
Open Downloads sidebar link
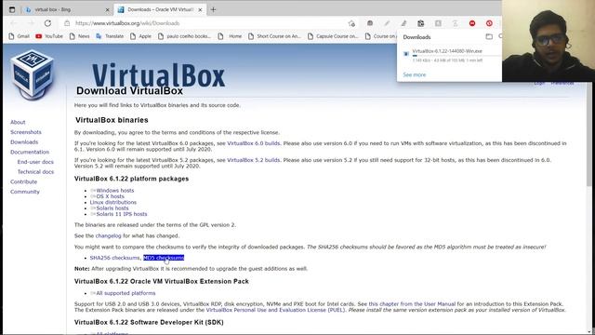click(x=24, y=142)
